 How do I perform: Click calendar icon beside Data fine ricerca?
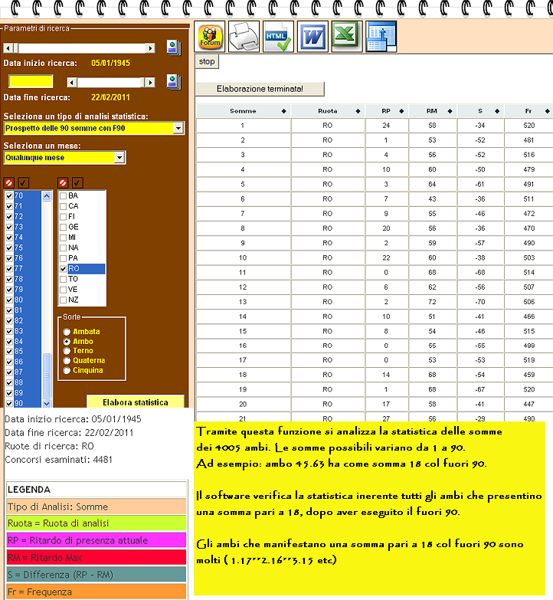click(174, 82)
